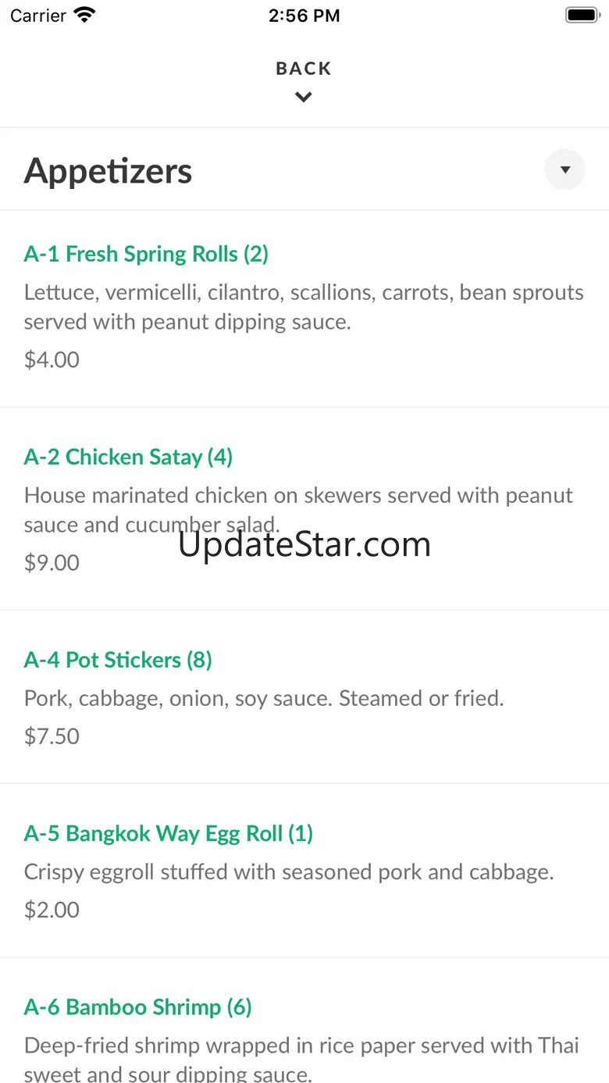Screen dimensions: 609x1083
Task: Tap the Bamboo Shrimp description text
Action: pyautogui.click(x=301, y=1059)
